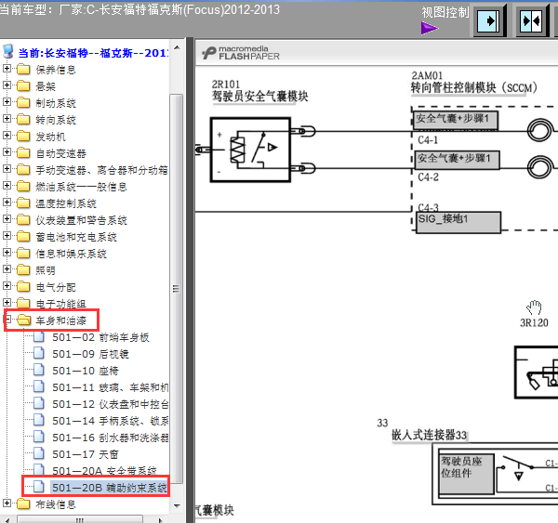The width and height of the screenshot is (558, 523).
Task: Click the C4-1 pin label
Action: (x=428, y=140)
